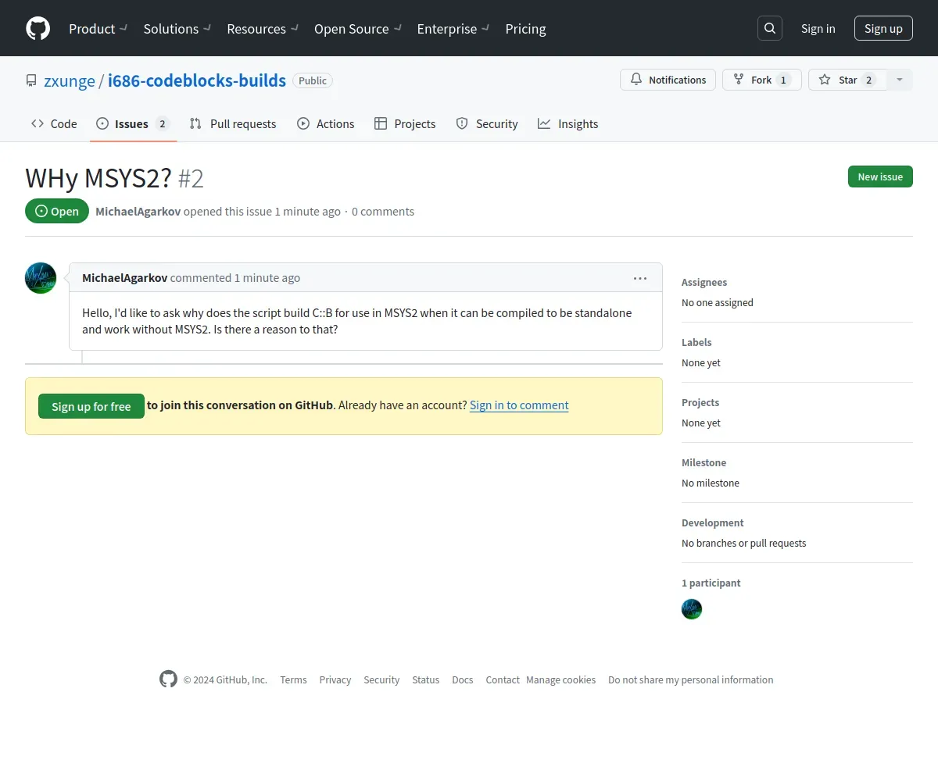
Task: Click the footer GitHub logo
Action: 168,679
